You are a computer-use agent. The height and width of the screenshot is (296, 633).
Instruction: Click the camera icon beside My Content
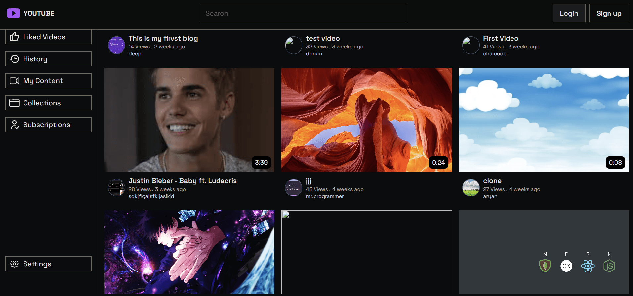tap(14, 81)
